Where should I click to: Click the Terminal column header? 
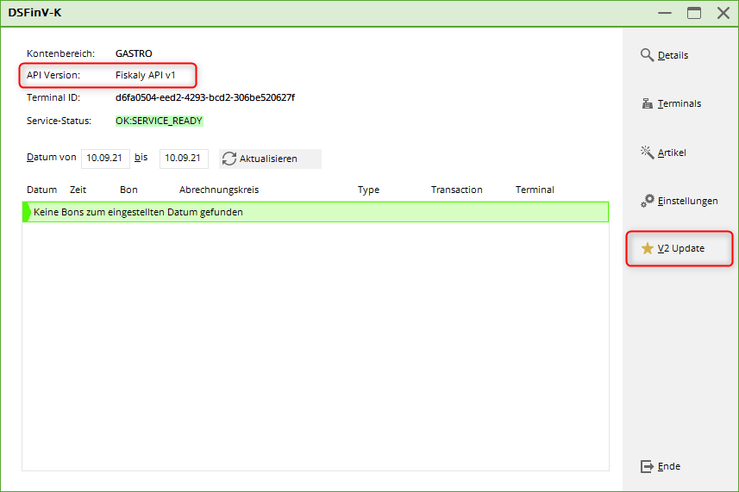click(x=535, y=190)
